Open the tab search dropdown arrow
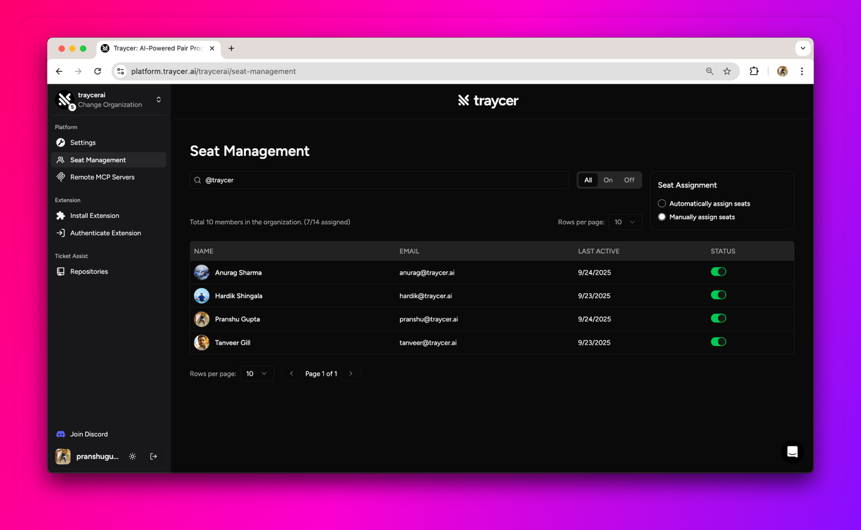 point(803,49)
